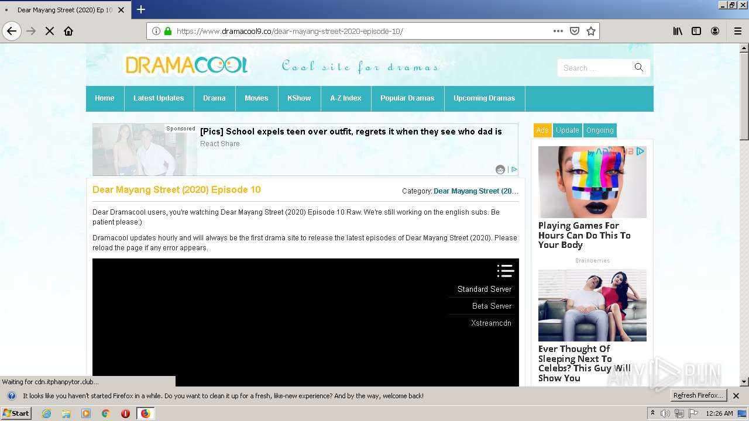Open Popular Dramas menu item
Viewport: 749px width, 421px height.
pyautogui.click(x=407, y=98)
